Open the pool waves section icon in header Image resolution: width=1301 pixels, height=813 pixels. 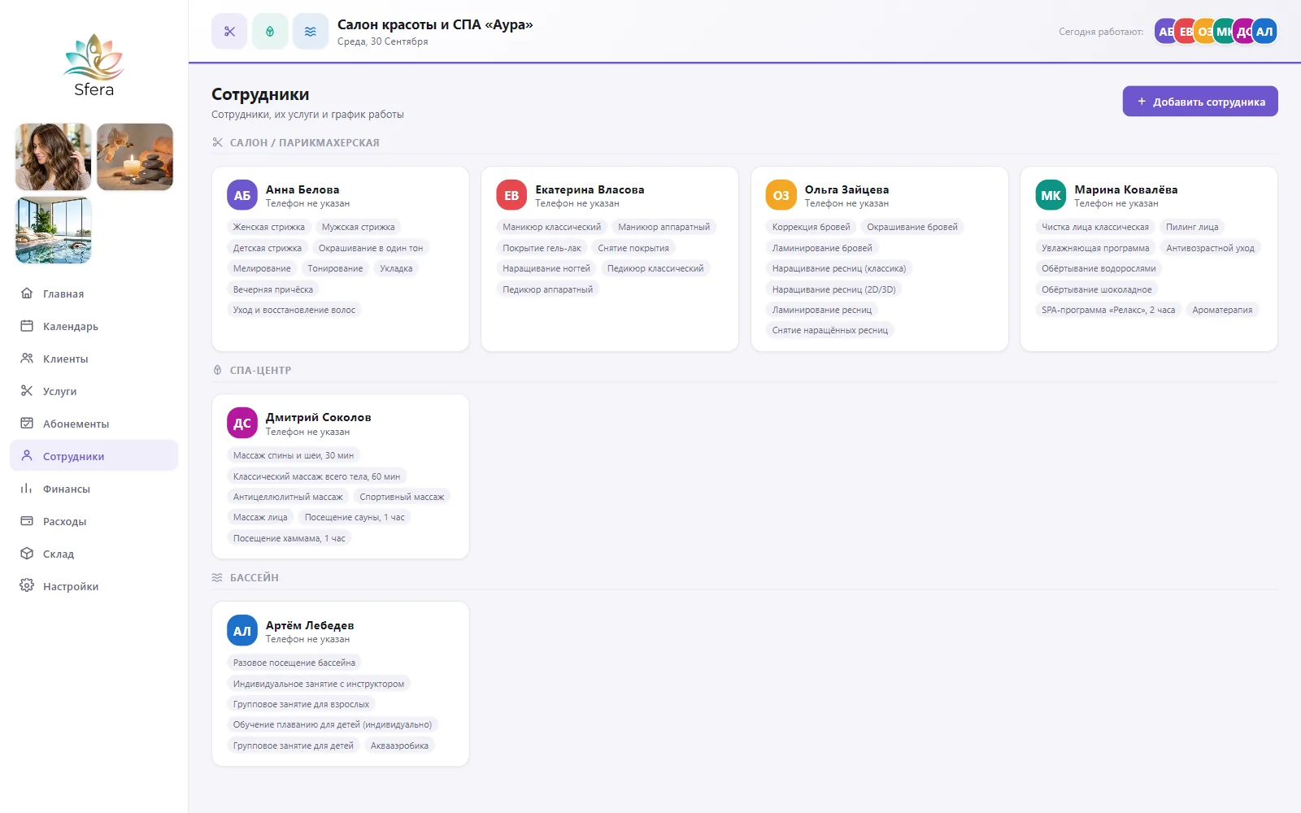(311, 32)
